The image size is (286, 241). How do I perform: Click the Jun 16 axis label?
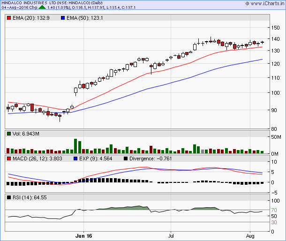pos(84,236)
